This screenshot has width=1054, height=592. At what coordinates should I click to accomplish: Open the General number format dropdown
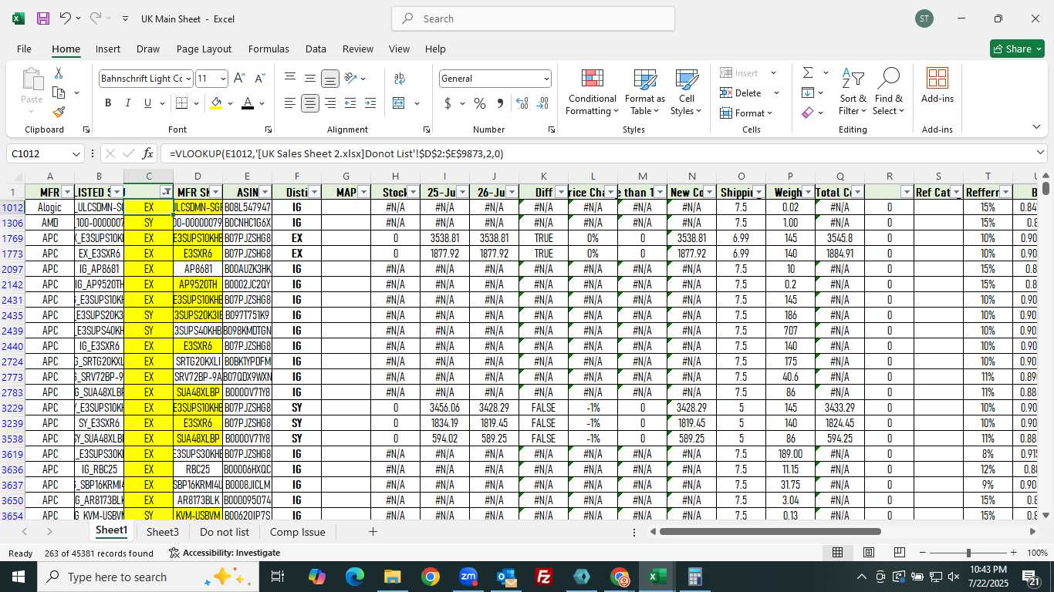tap(546, 79)
